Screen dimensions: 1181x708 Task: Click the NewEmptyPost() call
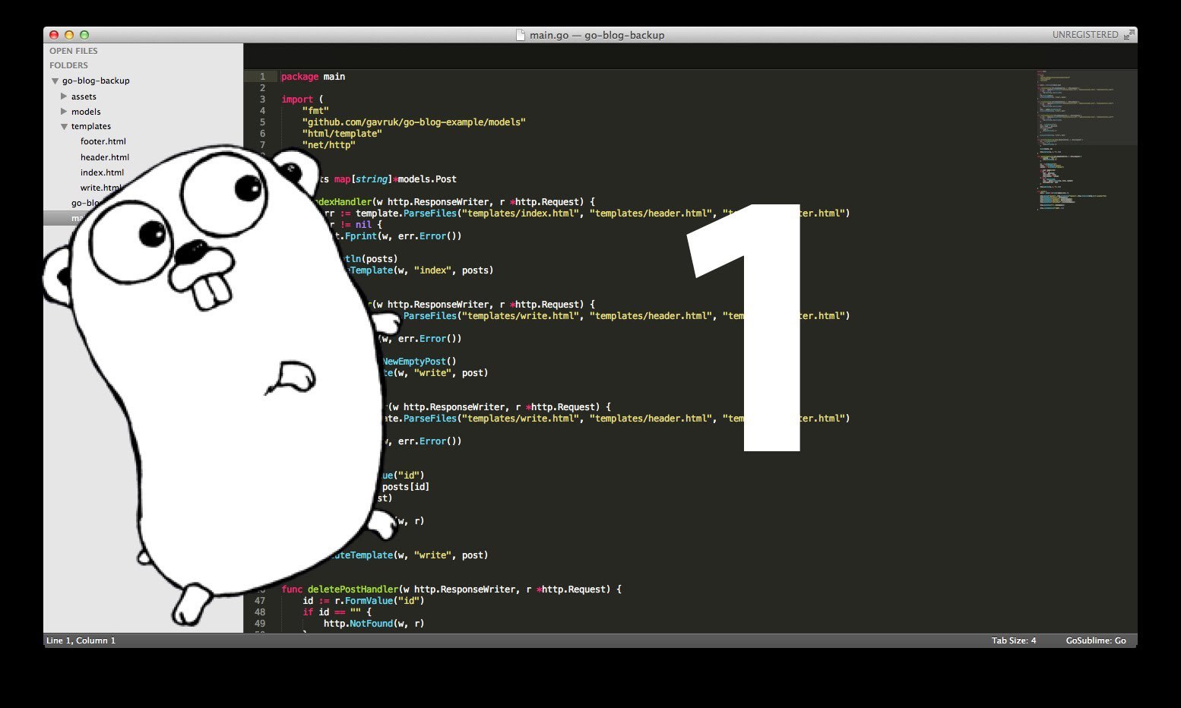pyautogui.click(x=420, y=362)
